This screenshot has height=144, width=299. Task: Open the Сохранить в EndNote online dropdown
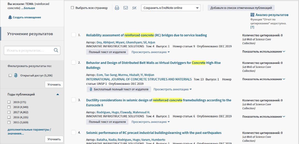point(171,8)
